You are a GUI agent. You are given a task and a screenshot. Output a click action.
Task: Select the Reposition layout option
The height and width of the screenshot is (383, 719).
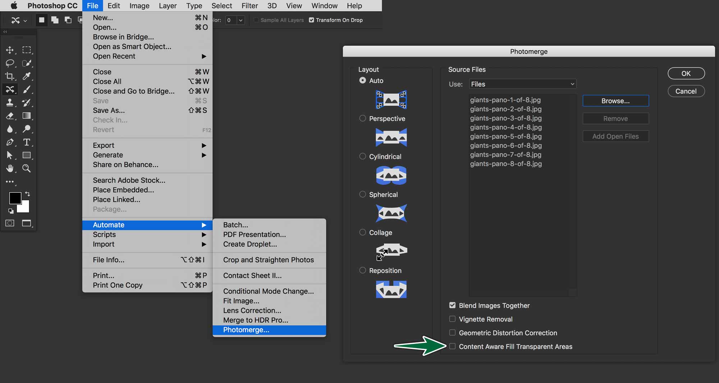363,270
